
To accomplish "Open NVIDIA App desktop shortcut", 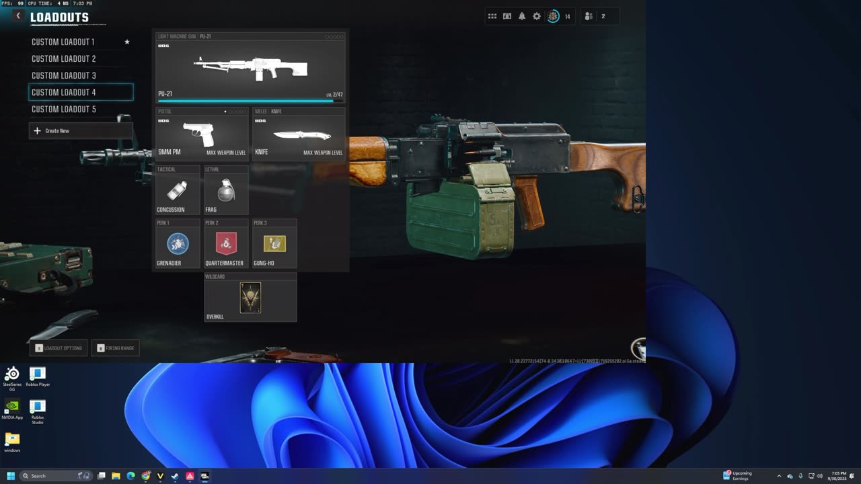I will [12, 410].
